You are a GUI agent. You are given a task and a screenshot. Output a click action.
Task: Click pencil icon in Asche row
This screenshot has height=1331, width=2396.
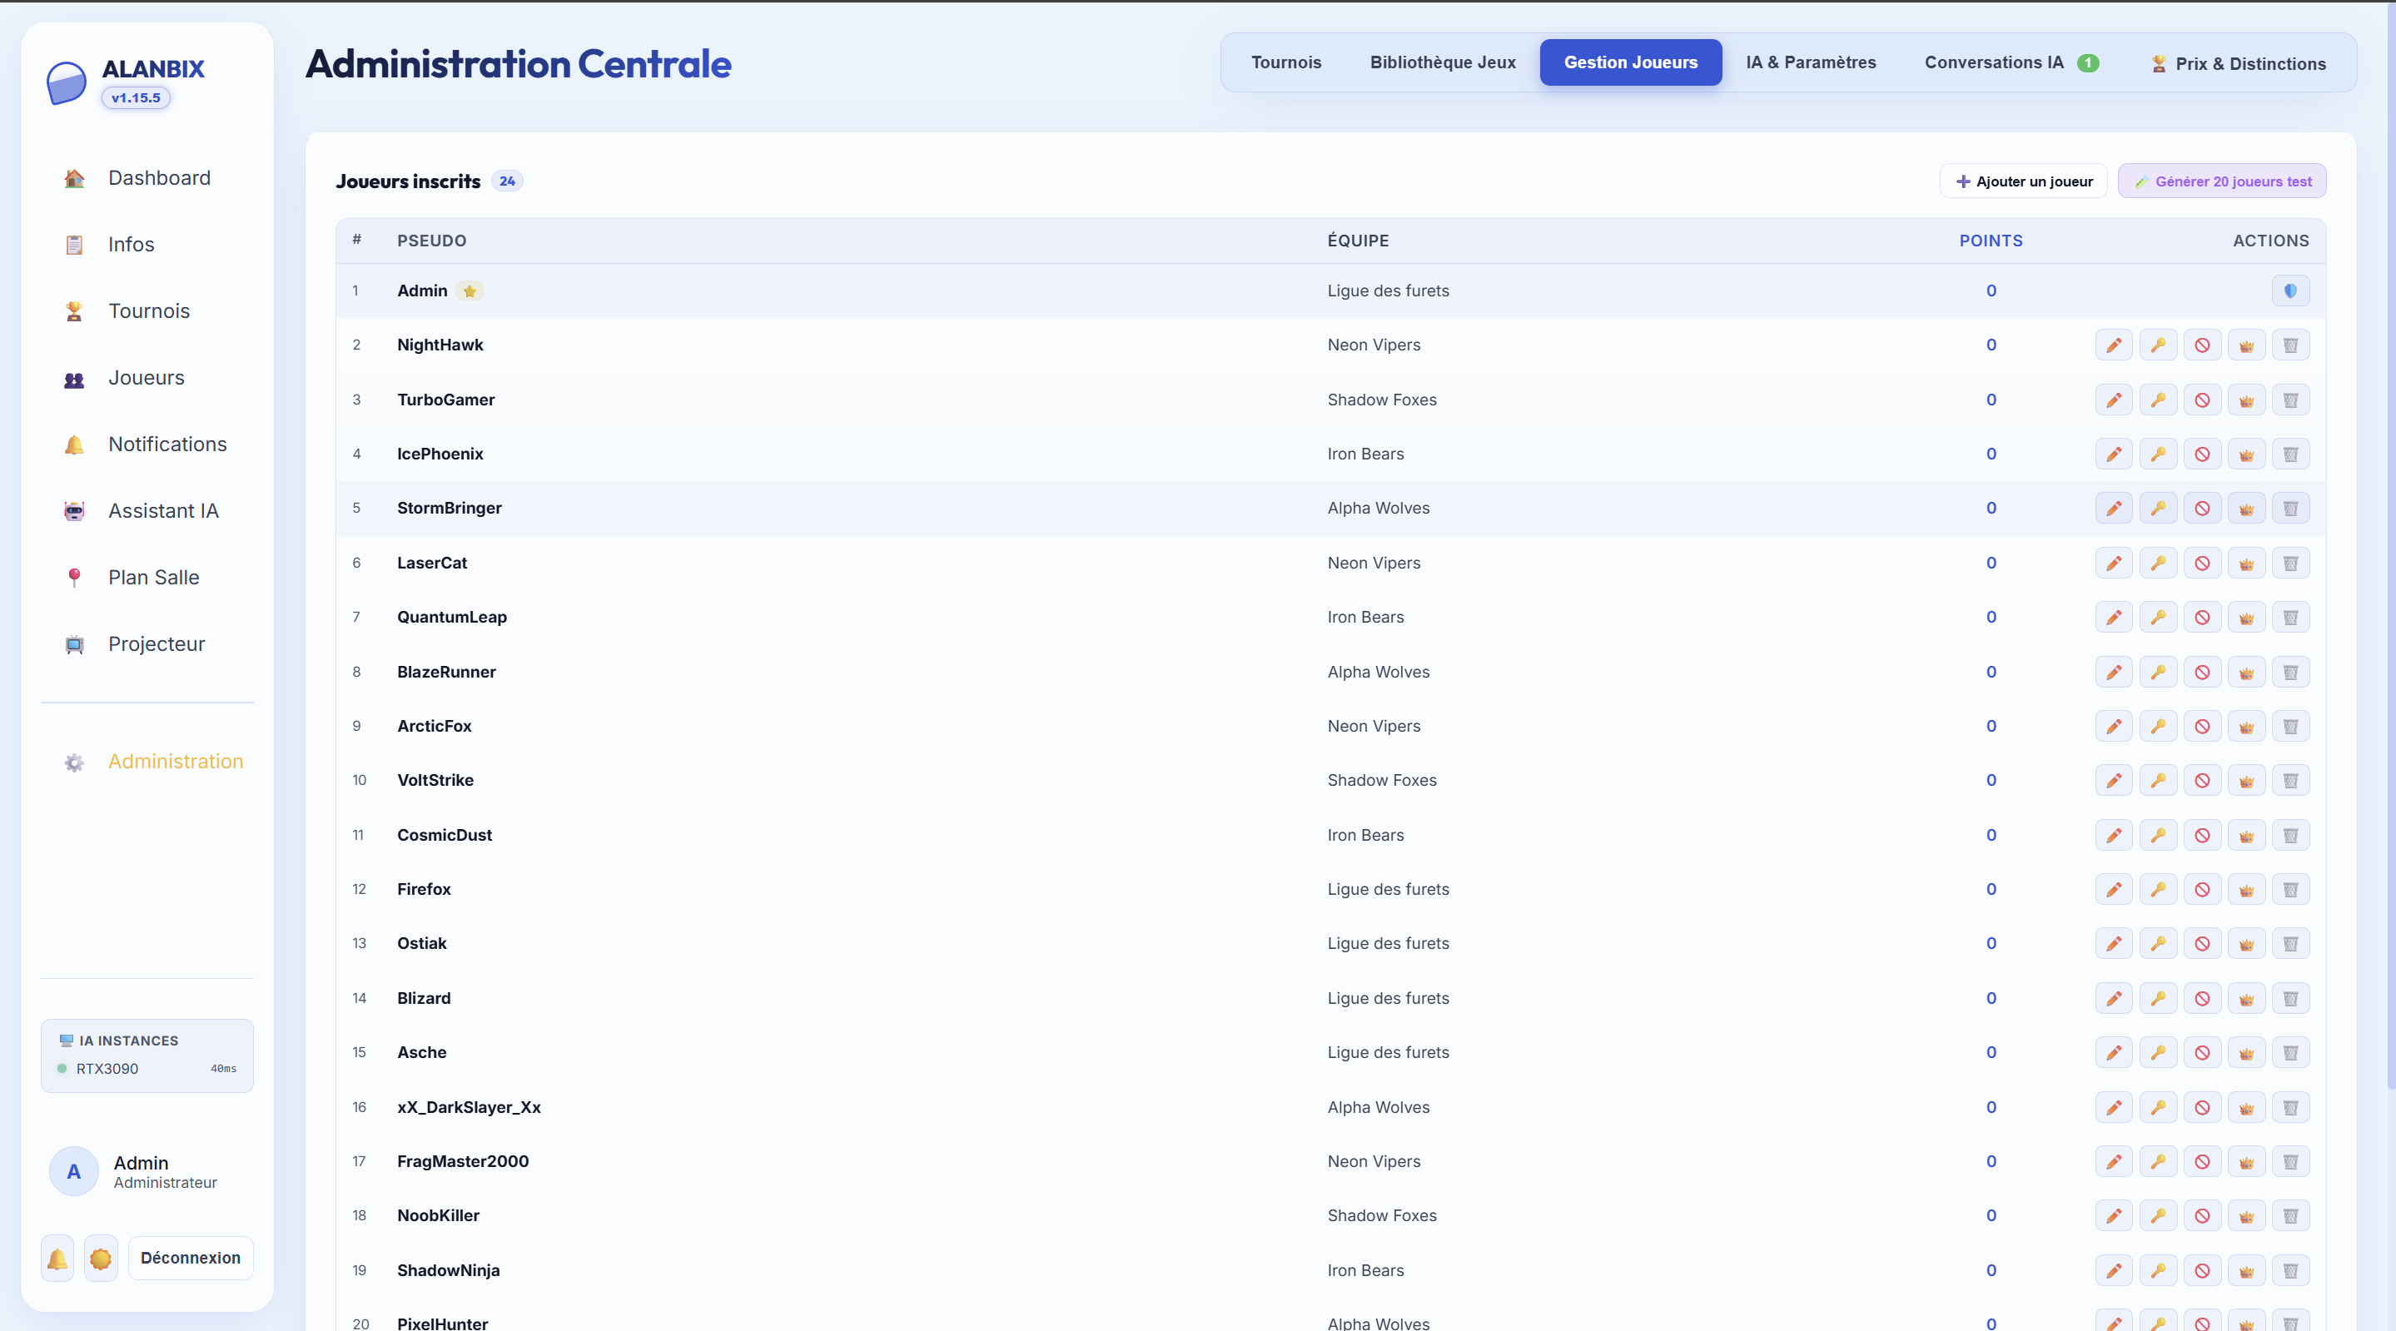[x=2113, y=1052]
